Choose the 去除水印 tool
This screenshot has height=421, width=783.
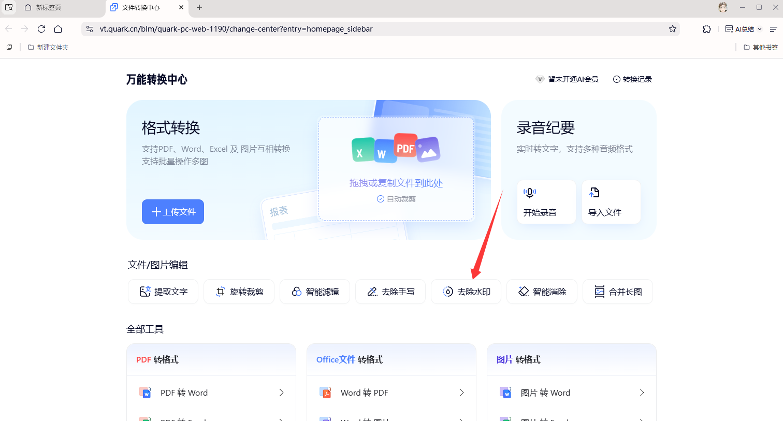tap(466, 292)
